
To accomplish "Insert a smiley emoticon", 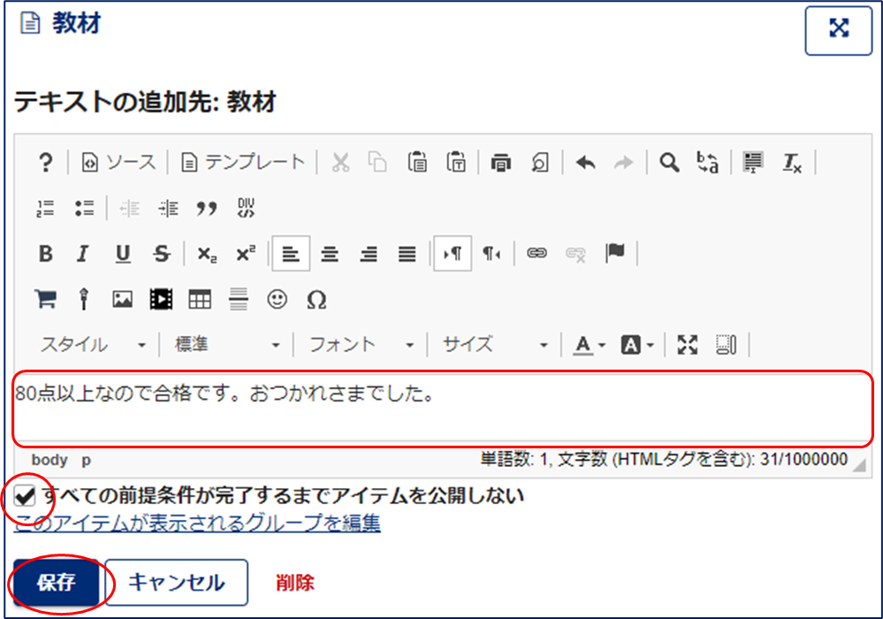I will 277,299.
